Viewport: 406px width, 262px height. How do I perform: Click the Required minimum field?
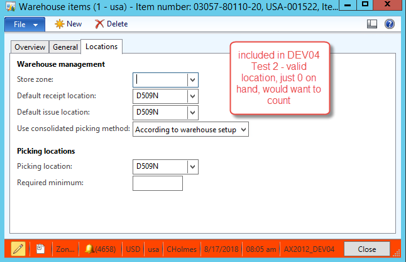(158, 183)
